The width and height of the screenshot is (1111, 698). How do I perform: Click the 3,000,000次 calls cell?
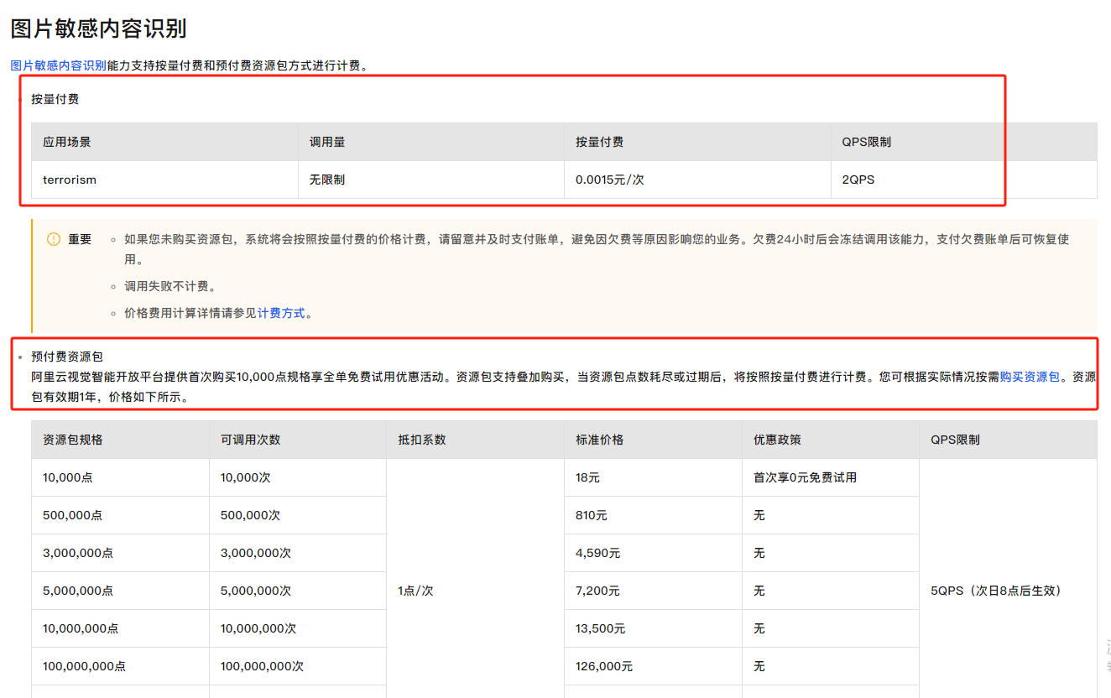click(298, 553)
